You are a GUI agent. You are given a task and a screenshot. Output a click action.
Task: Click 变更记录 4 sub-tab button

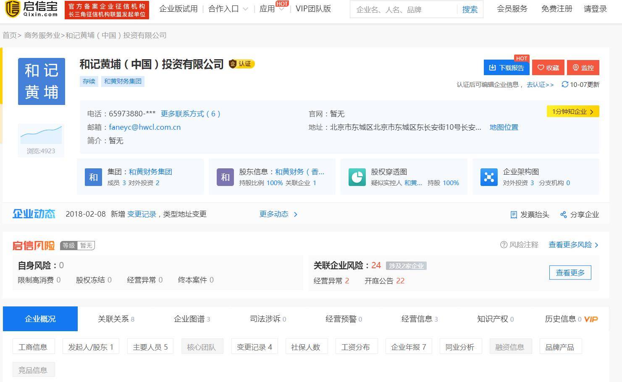[x=255, y=347]
